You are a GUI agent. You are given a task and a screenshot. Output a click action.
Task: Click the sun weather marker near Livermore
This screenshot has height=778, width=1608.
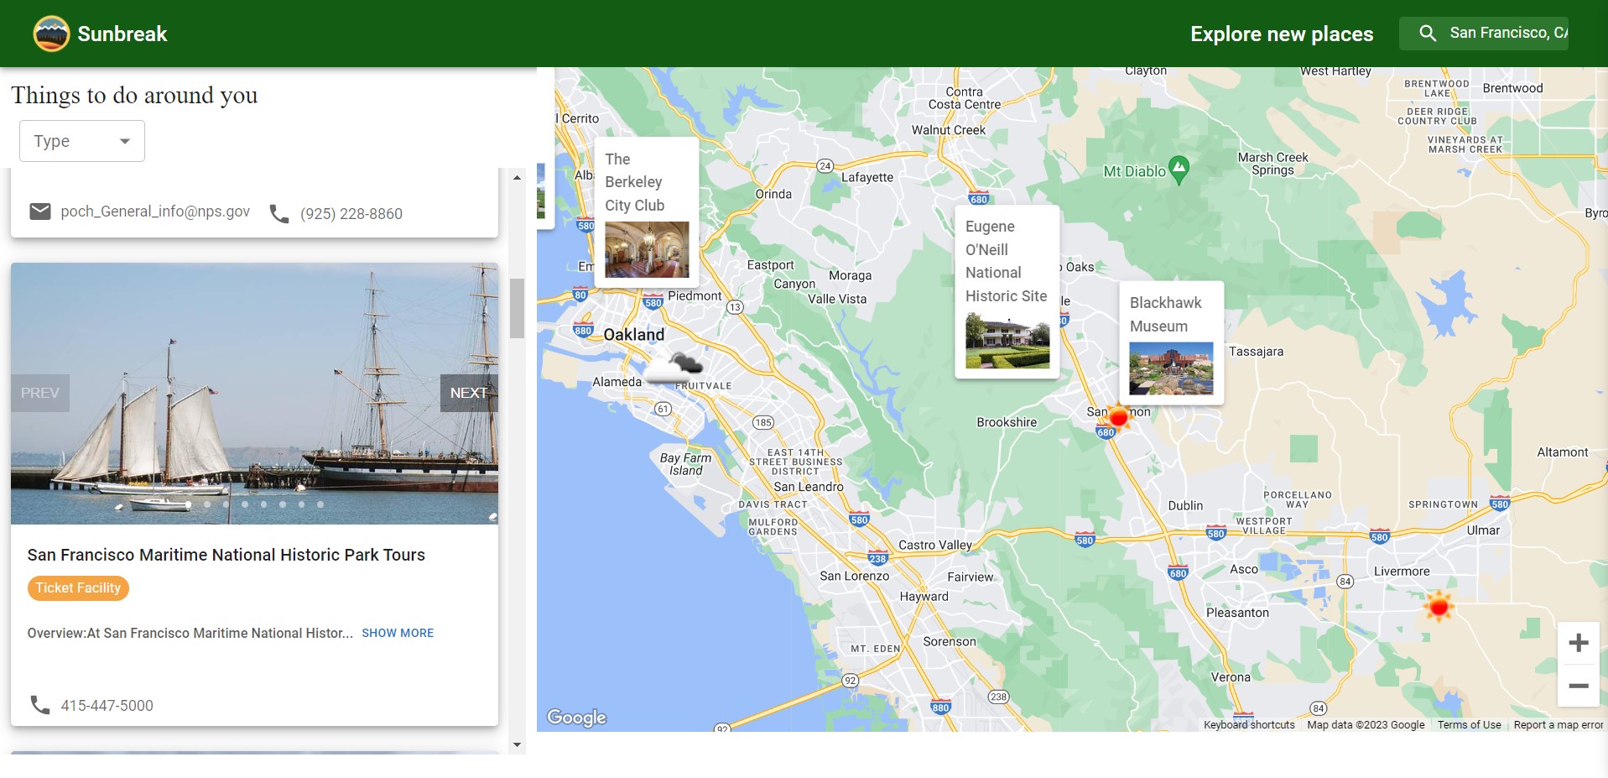point(1439,606)
